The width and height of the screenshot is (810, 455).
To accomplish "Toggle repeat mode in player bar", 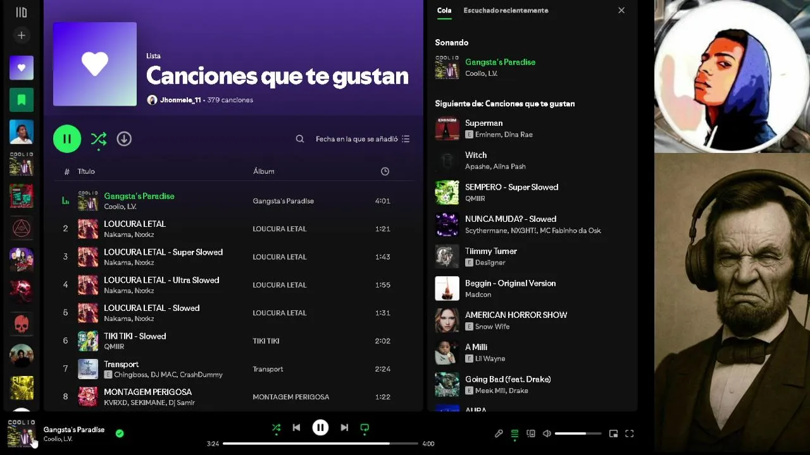I will 364,428.
